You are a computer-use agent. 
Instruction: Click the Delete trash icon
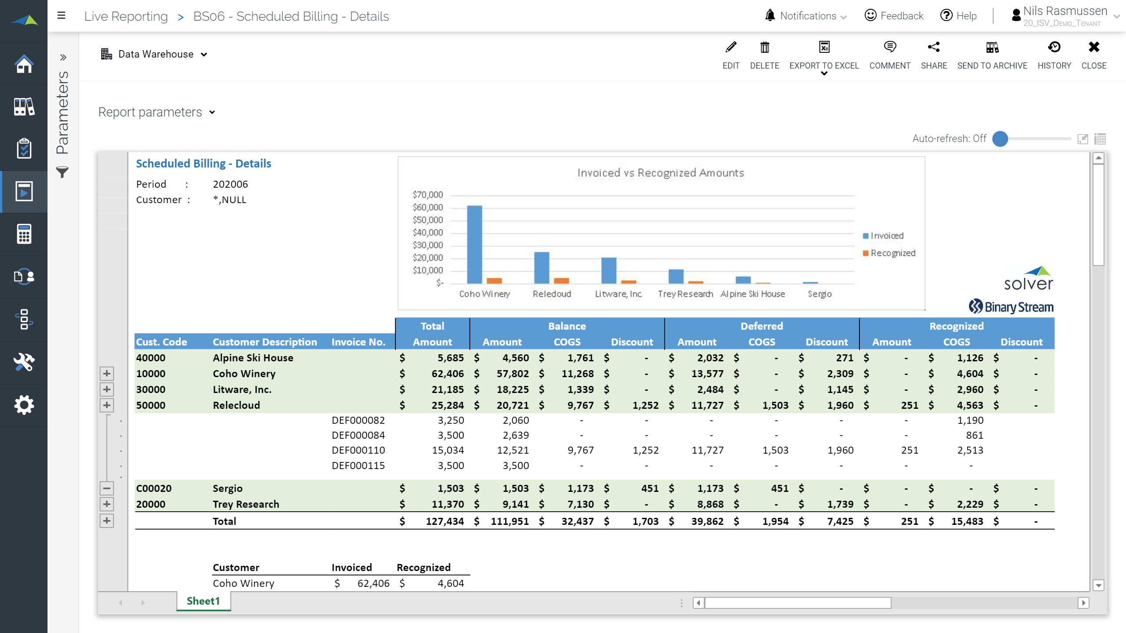[x=764, y=47]
